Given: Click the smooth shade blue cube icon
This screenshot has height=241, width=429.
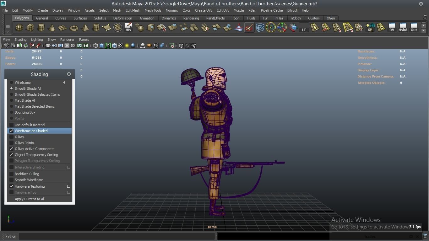Looking at the screenshot, I should 102,46.
